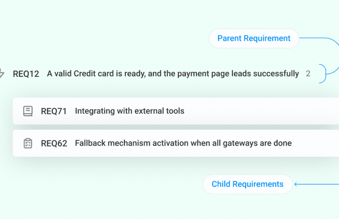
Task: Select the Parent Requirement label pill
Action: (254, 39)
